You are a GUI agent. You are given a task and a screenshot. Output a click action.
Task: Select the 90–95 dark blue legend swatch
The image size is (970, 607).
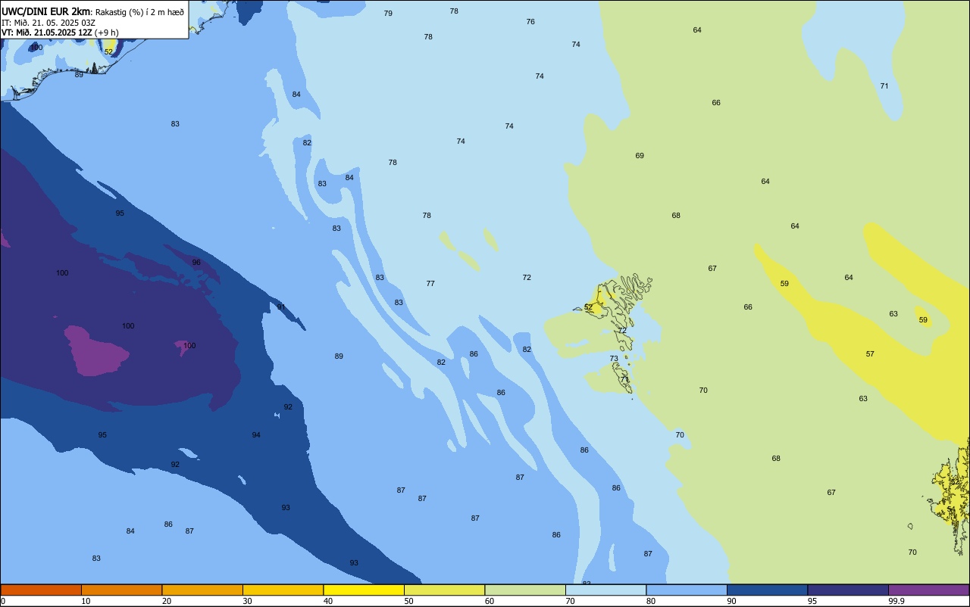(x=767, y=590)
